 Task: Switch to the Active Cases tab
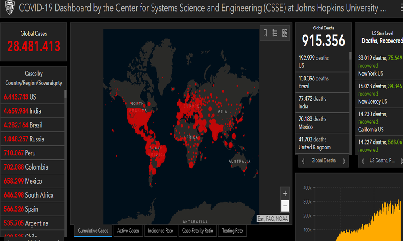[x=128, y=231]
